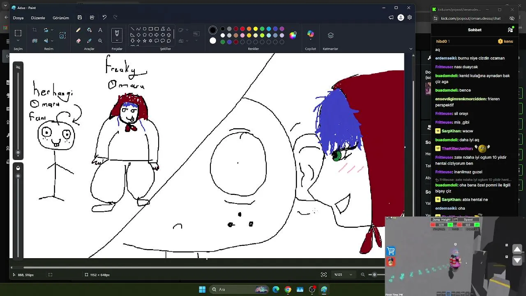Open the Copilot dropdown
Viewport: 526px width, 296px height.
(311, 39)
